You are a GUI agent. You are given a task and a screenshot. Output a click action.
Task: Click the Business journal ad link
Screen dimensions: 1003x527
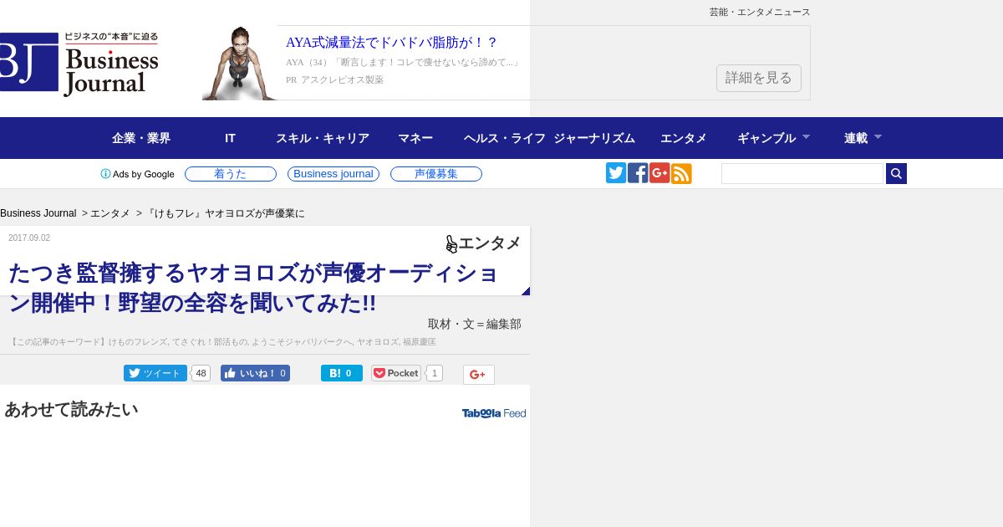tap(333, 174)
